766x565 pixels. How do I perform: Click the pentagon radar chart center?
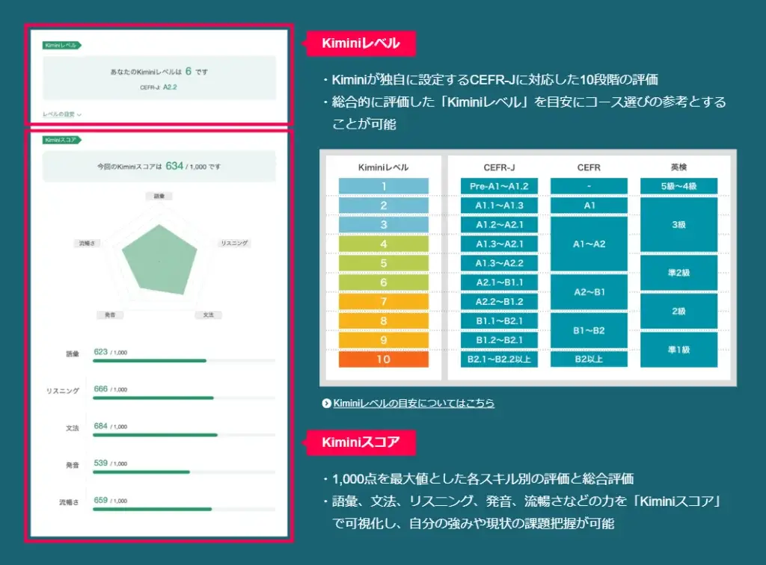[159, 259]
